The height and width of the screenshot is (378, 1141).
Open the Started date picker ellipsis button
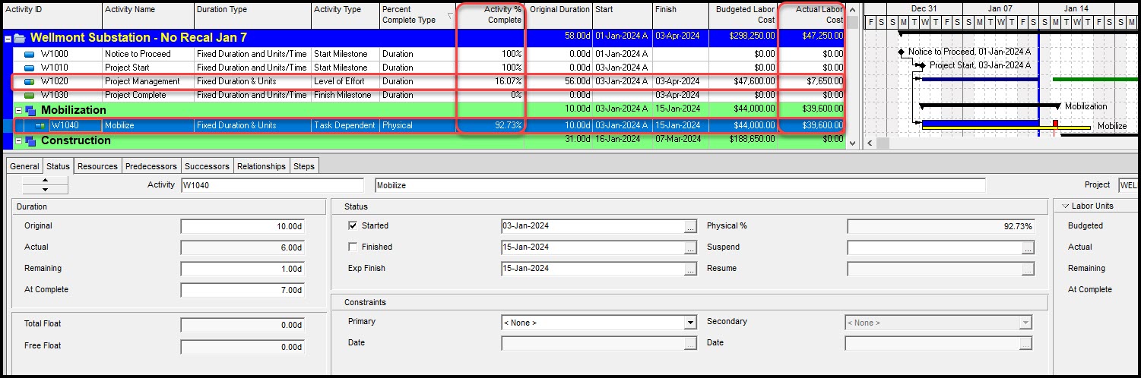[690, 226]
